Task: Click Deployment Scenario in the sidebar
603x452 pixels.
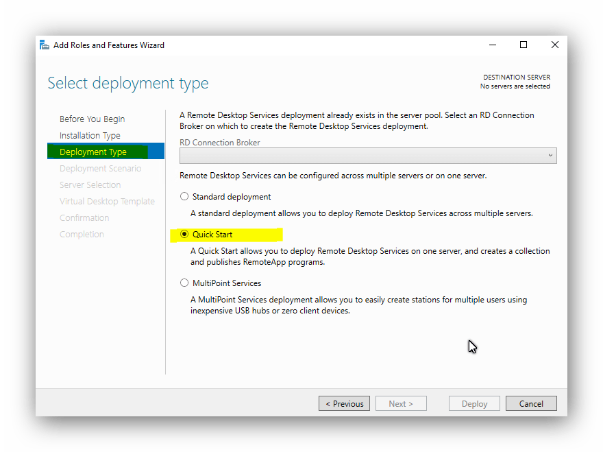Action: click(x=100, y=169)
